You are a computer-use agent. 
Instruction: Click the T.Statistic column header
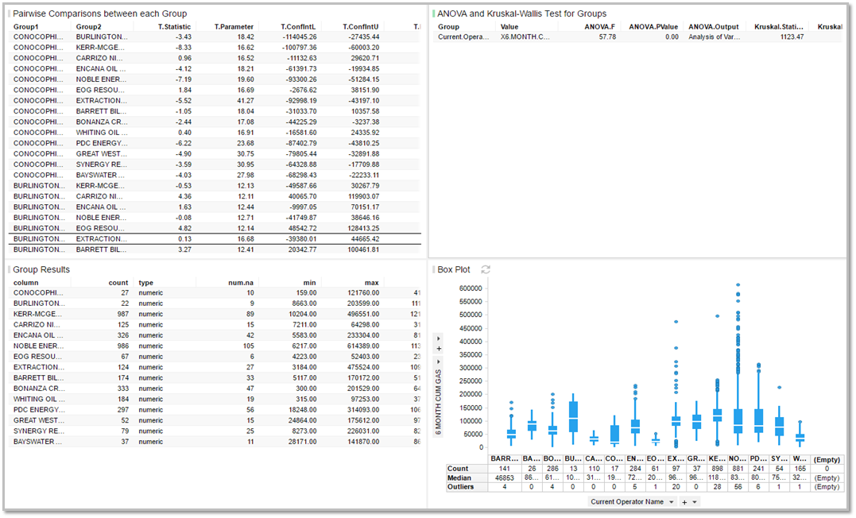click(175, 27)
